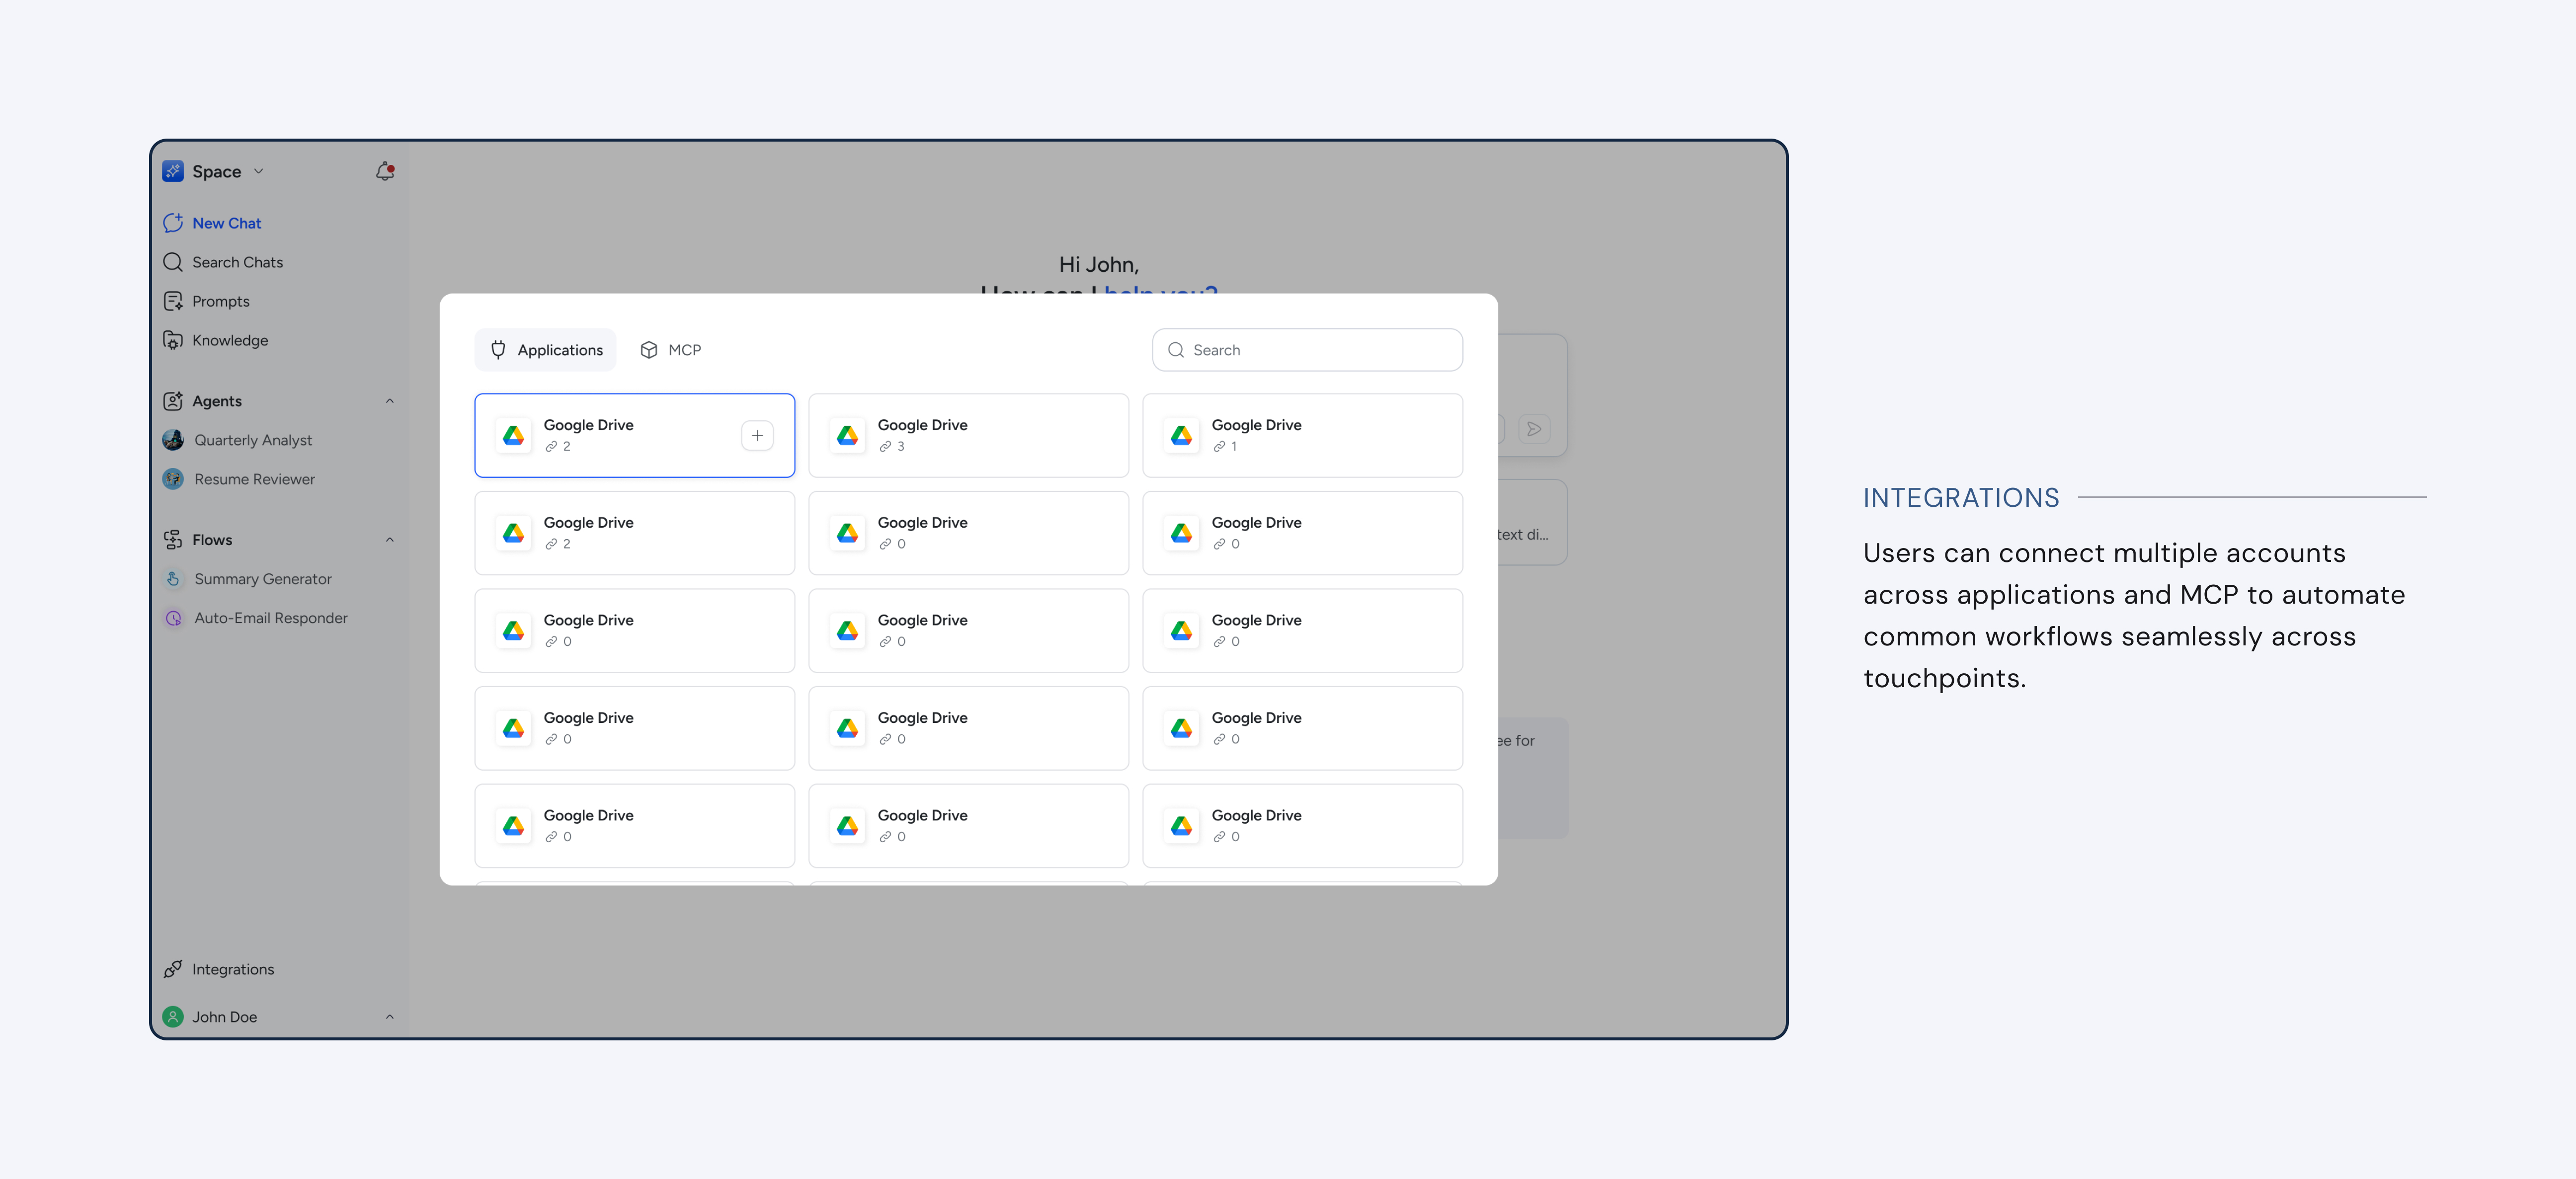The width and height of the screenshot is (2576, 1179).
Task: Click the Integrations icon in sidebar
Action: (172, 969)
